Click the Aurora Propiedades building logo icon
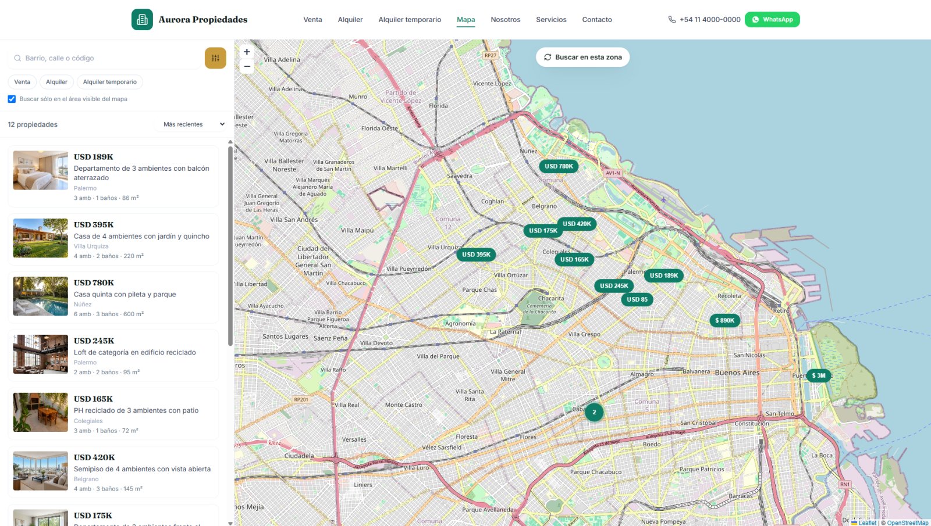Image resolution: width=931 pixels, height=526 pixels. click(142, 19)
